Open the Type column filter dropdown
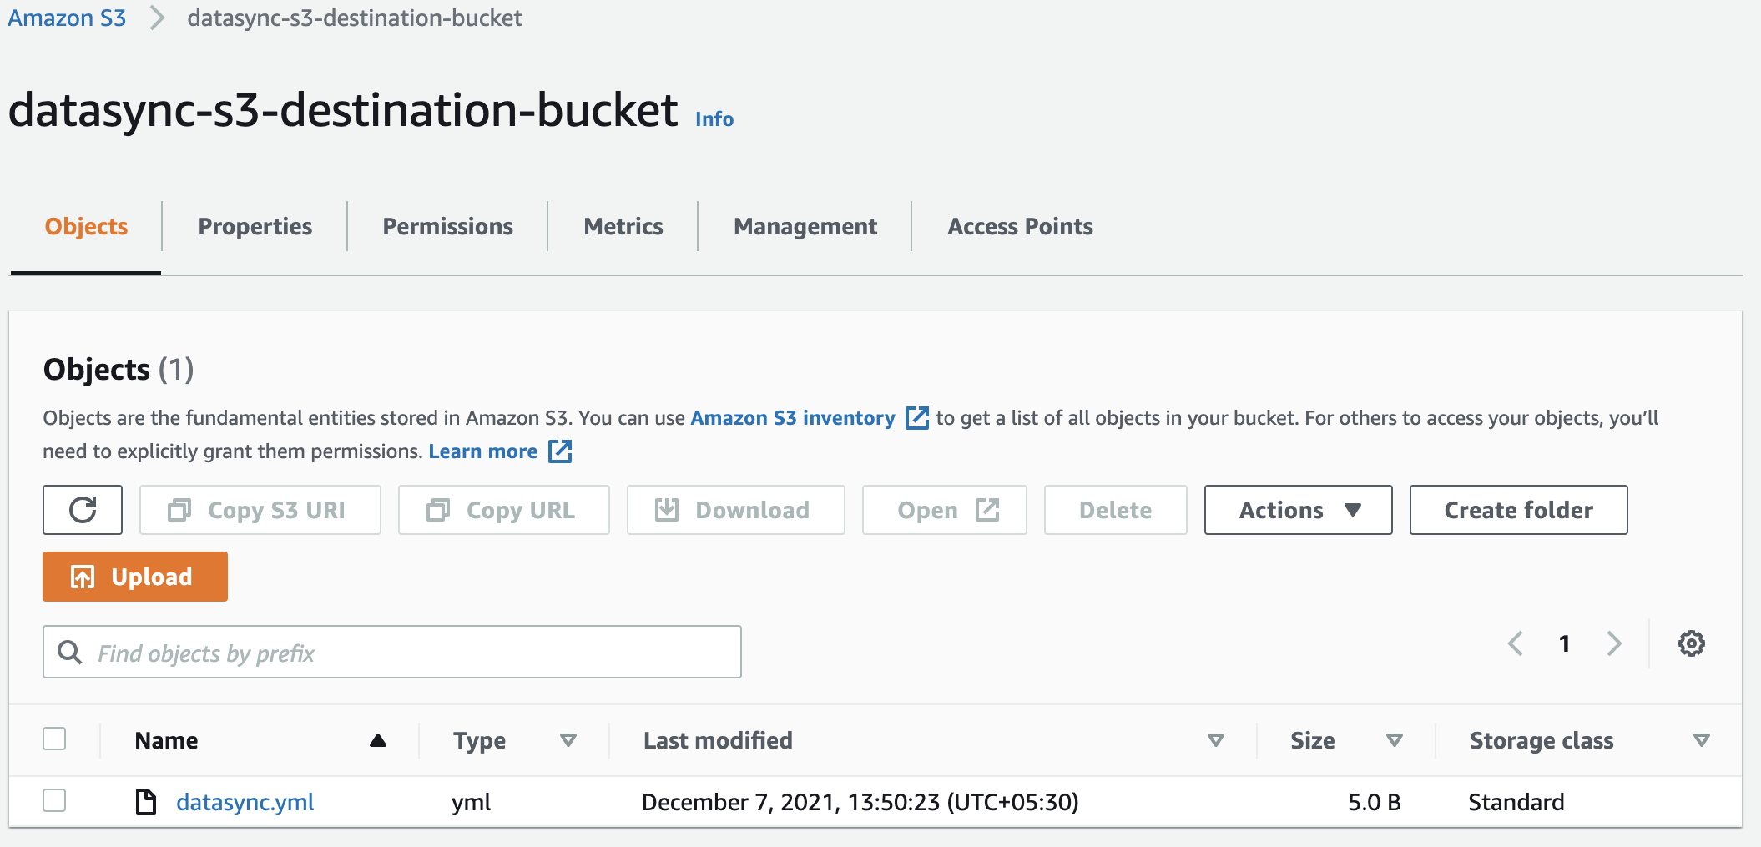The image size is (1761, 847). [568, 740]
